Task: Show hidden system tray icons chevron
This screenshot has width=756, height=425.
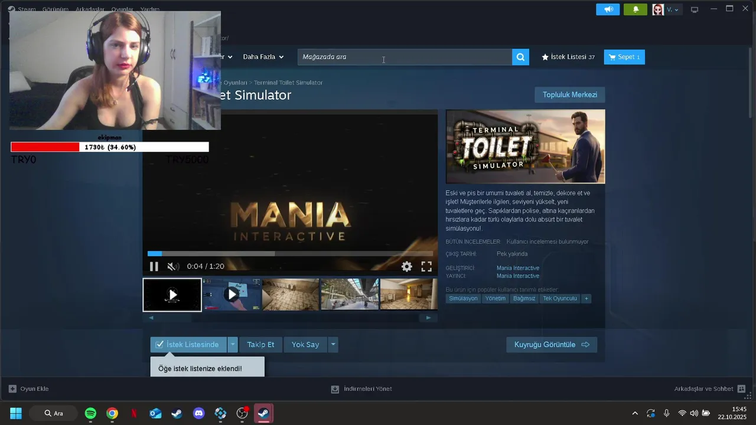Action: pos(635,413)
